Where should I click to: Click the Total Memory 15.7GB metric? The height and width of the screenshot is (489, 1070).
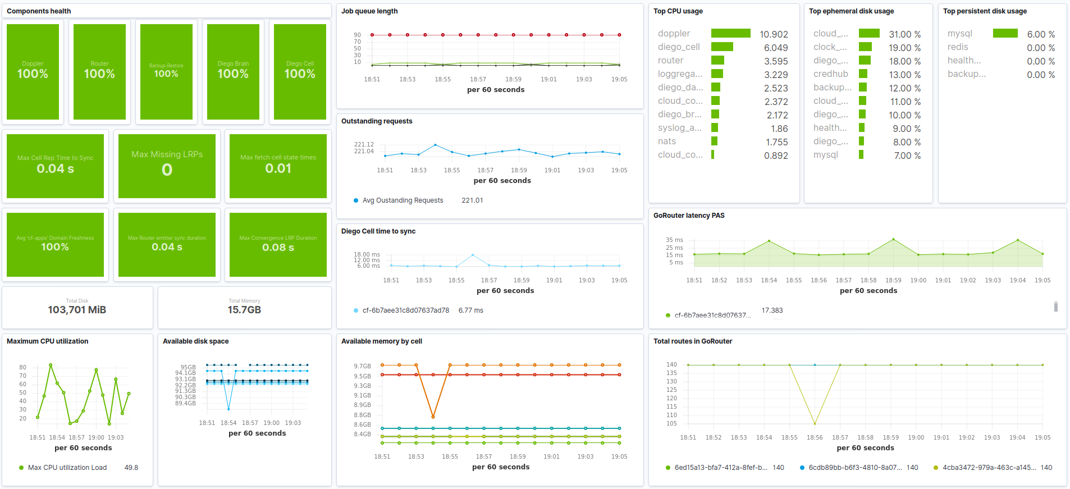(244, 308)
